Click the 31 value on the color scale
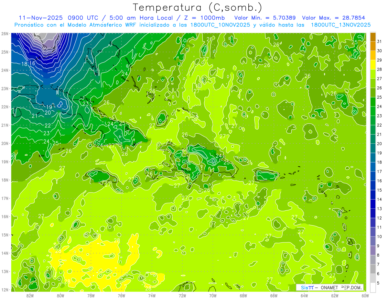This screenshot has width=388, height=300. click(x=380, y=41)
